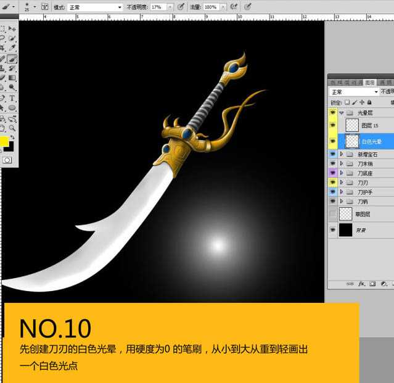This screenshot has width=394, height=383.
Task: Select the Lasso tool
Action: click(x=2, y=38)
